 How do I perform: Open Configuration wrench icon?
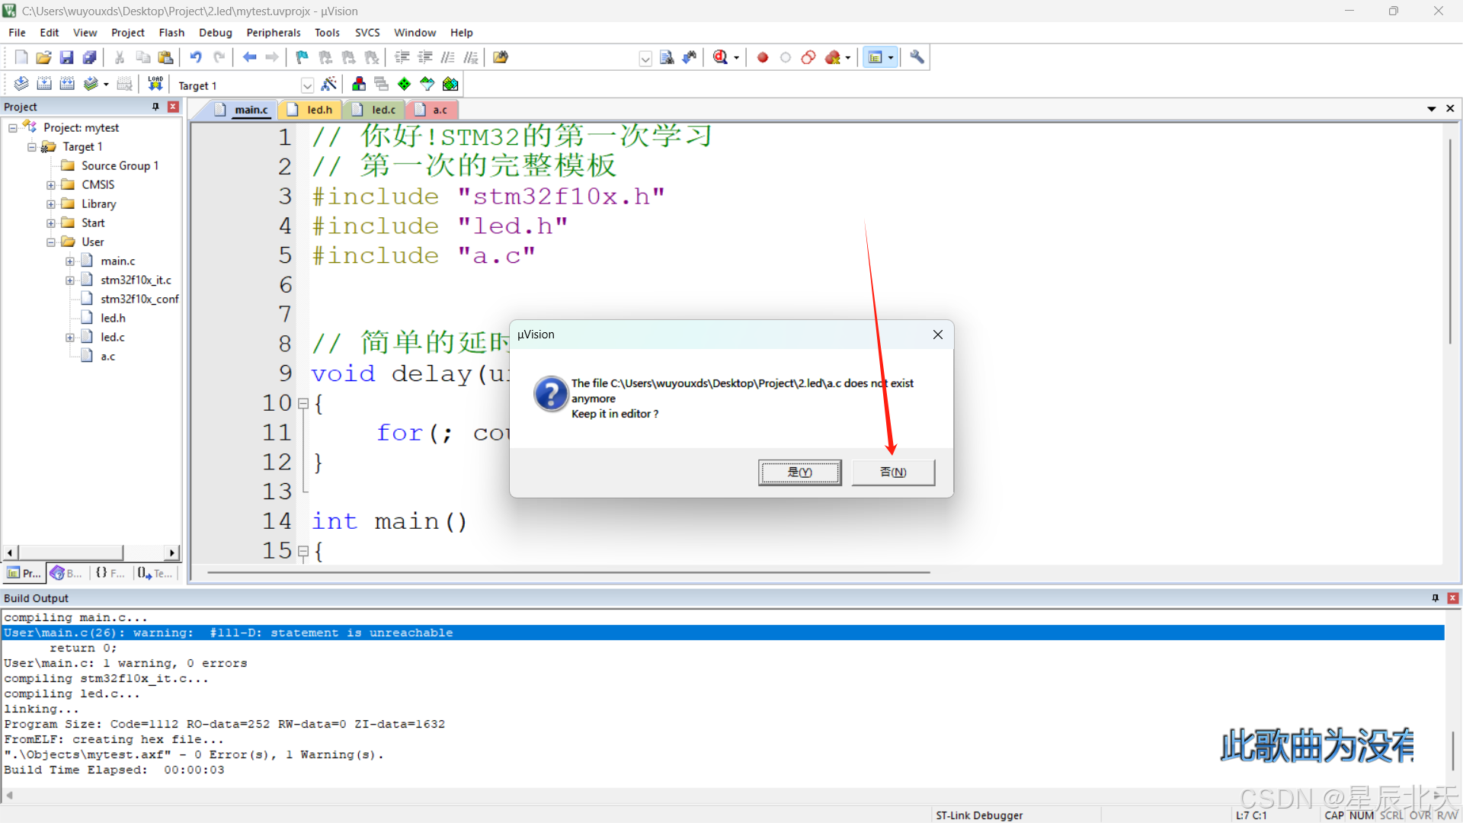(x=917, y=57)
